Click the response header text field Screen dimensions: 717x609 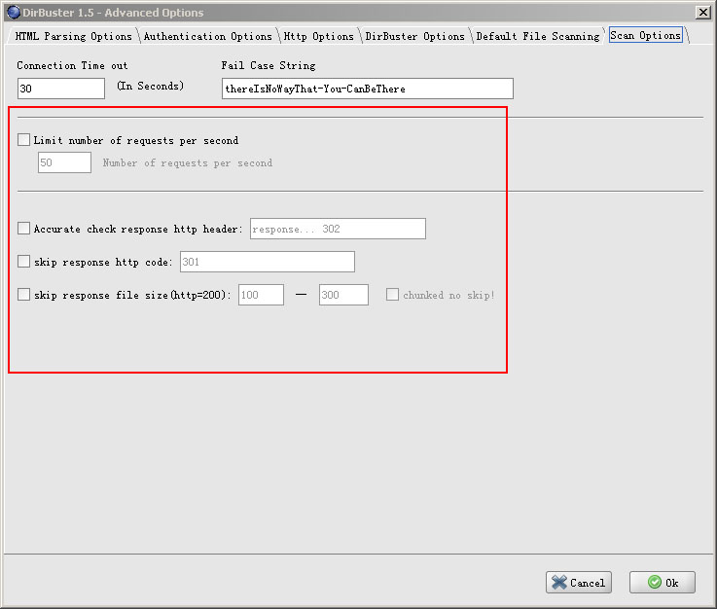pyautogui.click(x=338, y=229)
